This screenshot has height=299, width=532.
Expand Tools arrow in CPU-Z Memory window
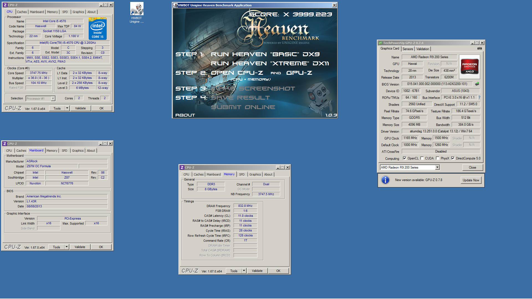click(244, 271)
